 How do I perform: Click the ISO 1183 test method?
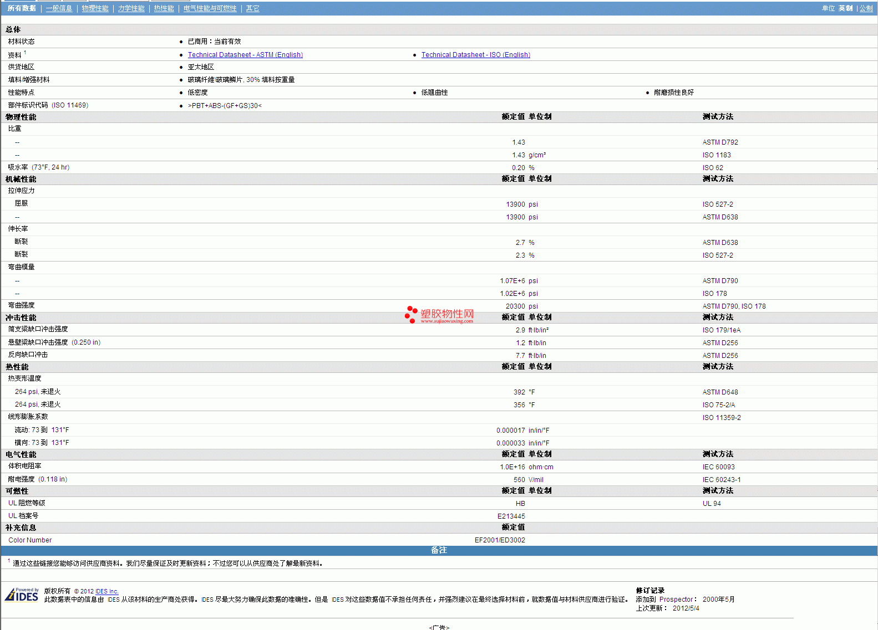pyautogui.click(x=717, y=155)
